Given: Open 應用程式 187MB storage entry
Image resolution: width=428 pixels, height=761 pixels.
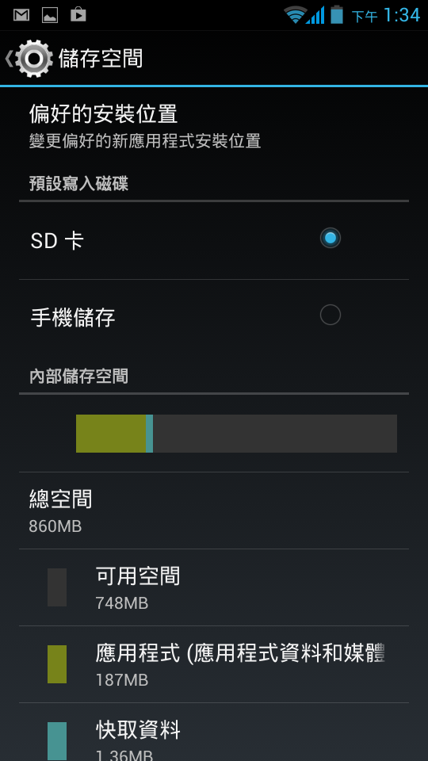Looking at the screenshot, I should tap(214, 664).
